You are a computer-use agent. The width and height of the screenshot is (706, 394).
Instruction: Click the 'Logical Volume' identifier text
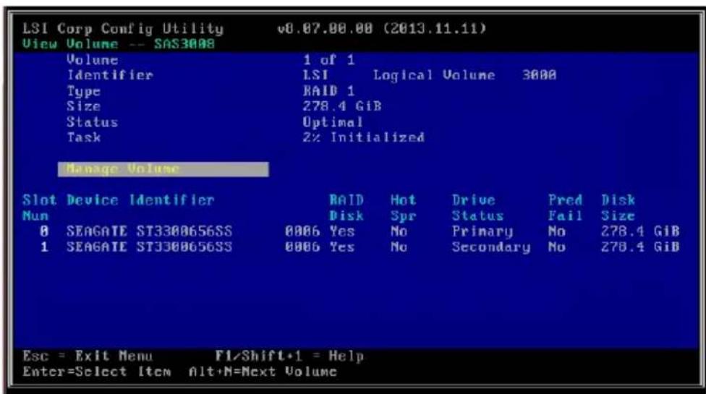[x=434, y=75]
